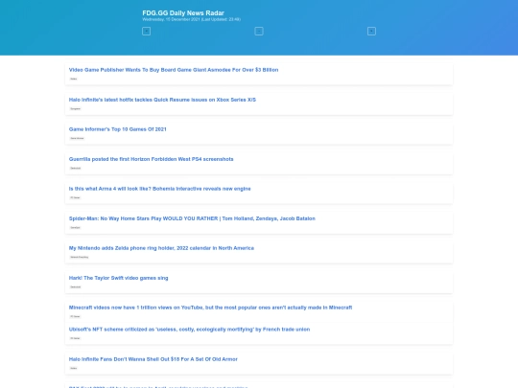Click the source tag under Halo Quick Resume headline

(x=76, y=108)
